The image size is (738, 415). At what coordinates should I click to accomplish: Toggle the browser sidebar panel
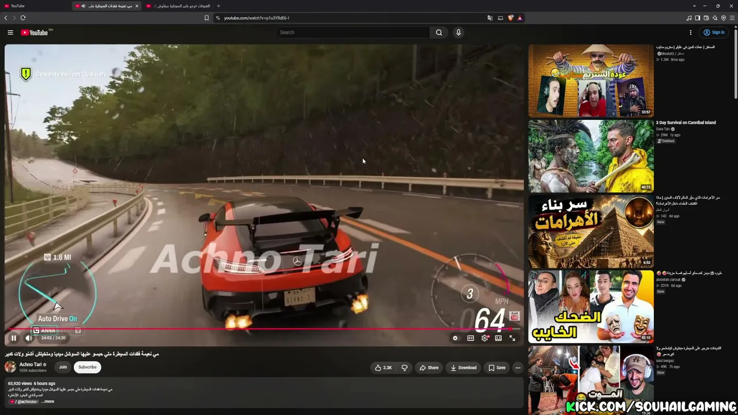click(x=697, y=18)
